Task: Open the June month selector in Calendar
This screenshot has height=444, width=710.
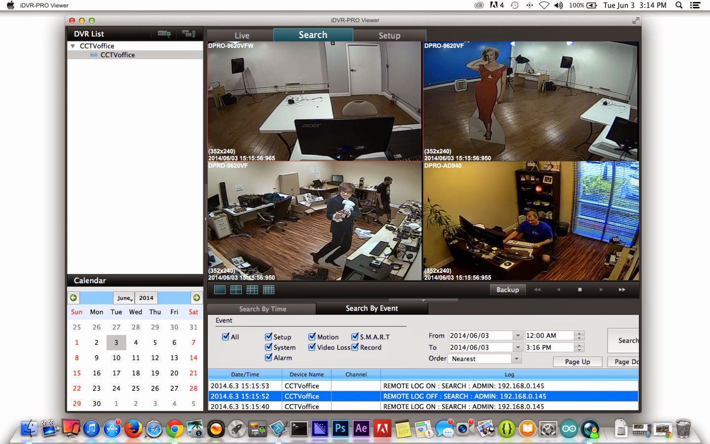Action: point(124,298)
